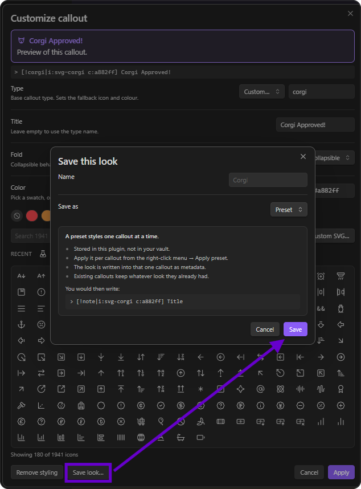Open the Fold collapsible dropdown
The image size is (361, 489).
tap(334, 158)
